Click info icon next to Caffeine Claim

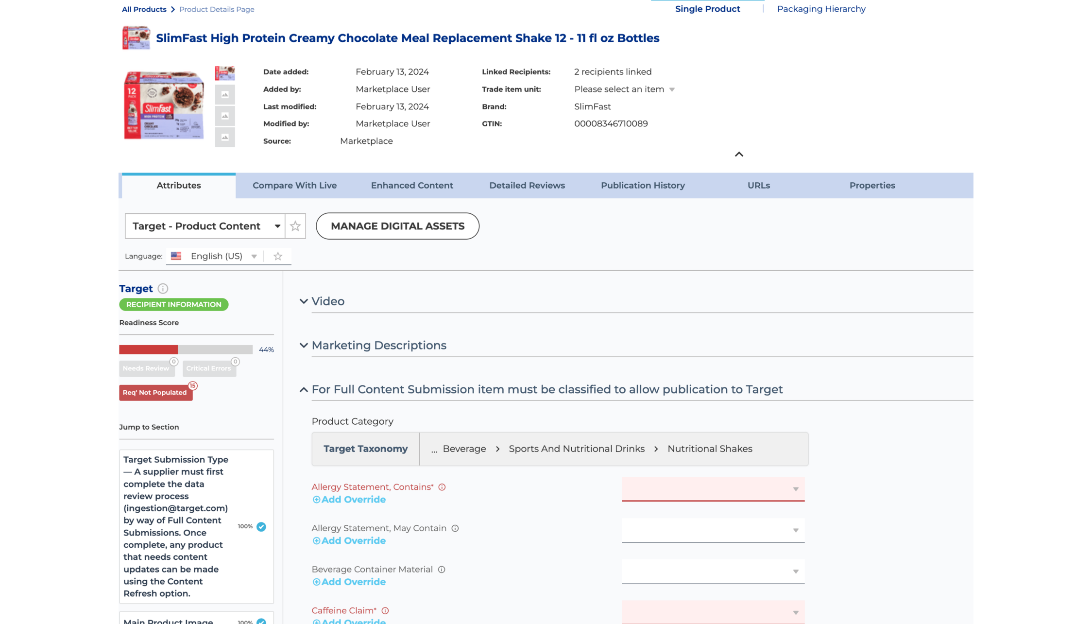(385, 611)
